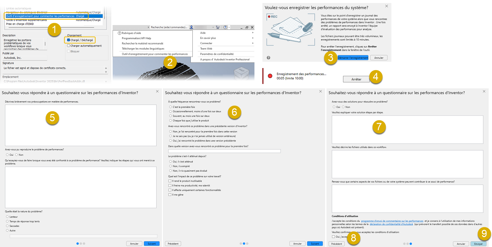Click the 'Veuillez décrire les fichiers utilisés' text area
Image resolution: width=492 pixels, height=247 pixels.
point(407,164)
